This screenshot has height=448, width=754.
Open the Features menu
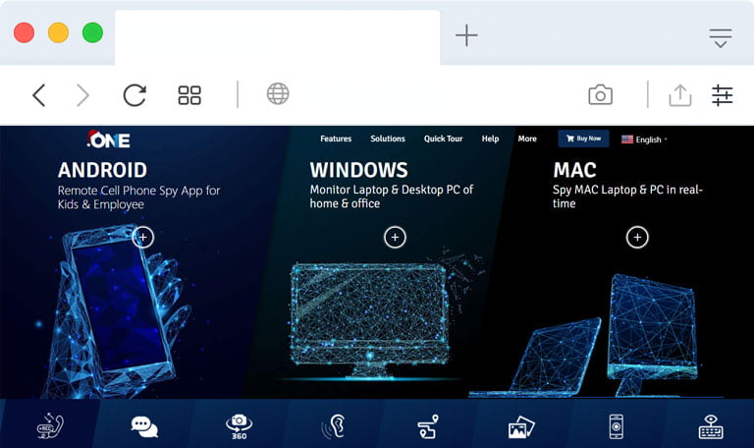(x=336, y=139)
